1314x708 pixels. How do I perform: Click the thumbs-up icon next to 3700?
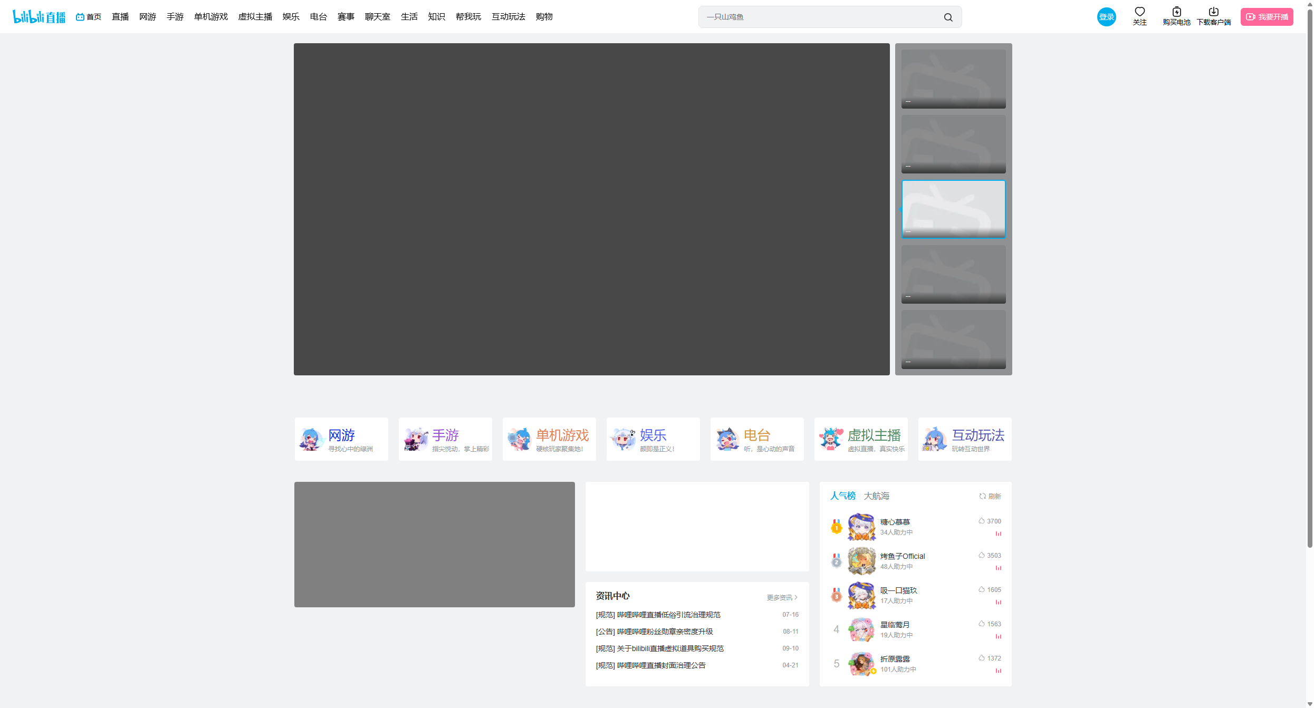coord(981,521)
